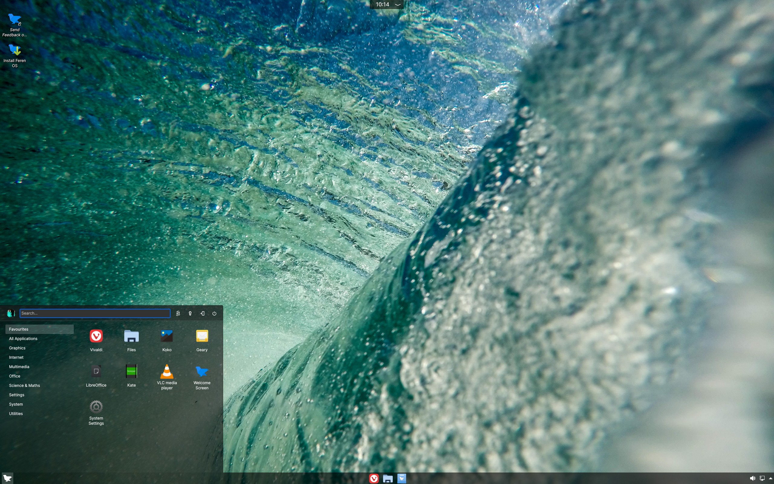Select the Science & Maths category
The height and width of the screenshot is (484, 774).
point(39,385)
